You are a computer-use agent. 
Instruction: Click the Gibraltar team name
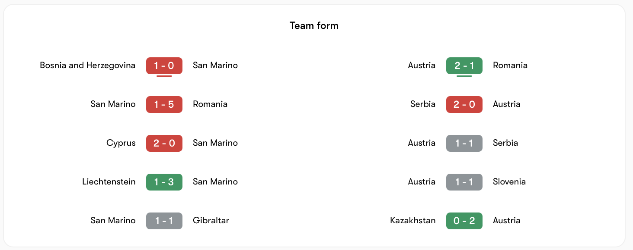[211, 221]
